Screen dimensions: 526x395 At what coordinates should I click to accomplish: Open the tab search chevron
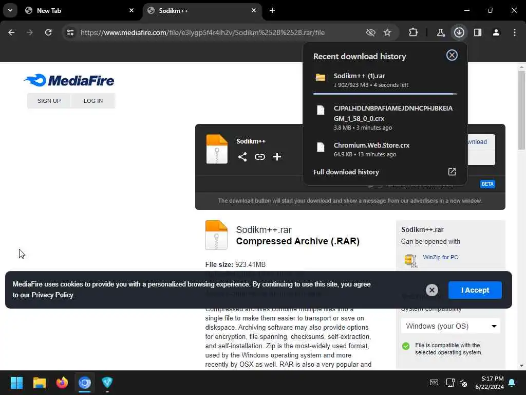(x=10, y=10)
